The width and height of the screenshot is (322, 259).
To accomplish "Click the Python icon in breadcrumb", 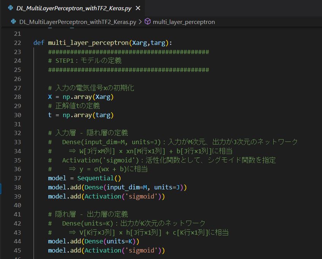I will click(x=14, y=22).
